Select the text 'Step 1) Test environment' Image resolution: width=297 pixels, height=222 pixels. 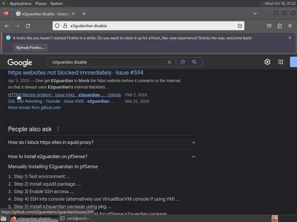(40, 177)
